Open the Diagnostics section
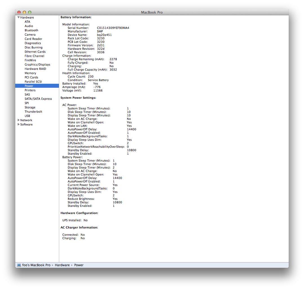This screenshot has height=289, width=304. (33, 43)
